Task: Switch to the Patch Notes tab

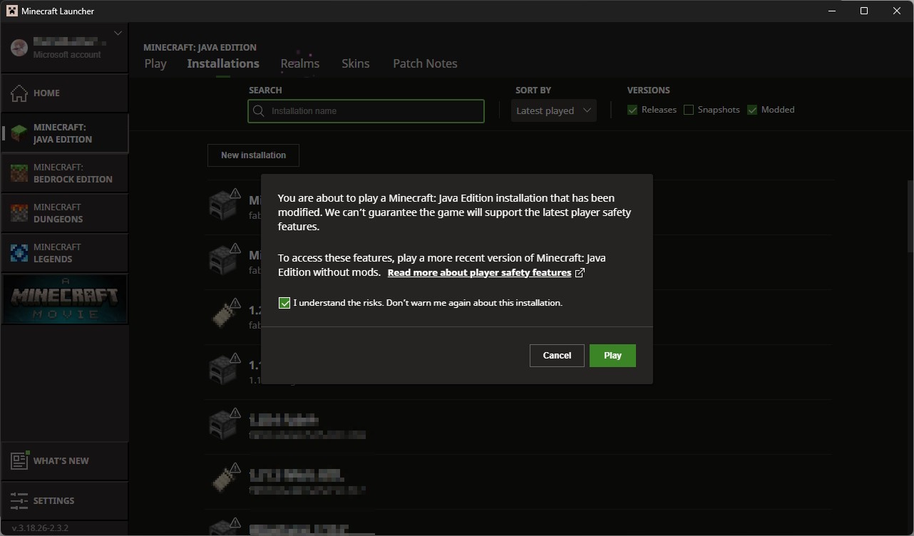Action: [425, 63]
